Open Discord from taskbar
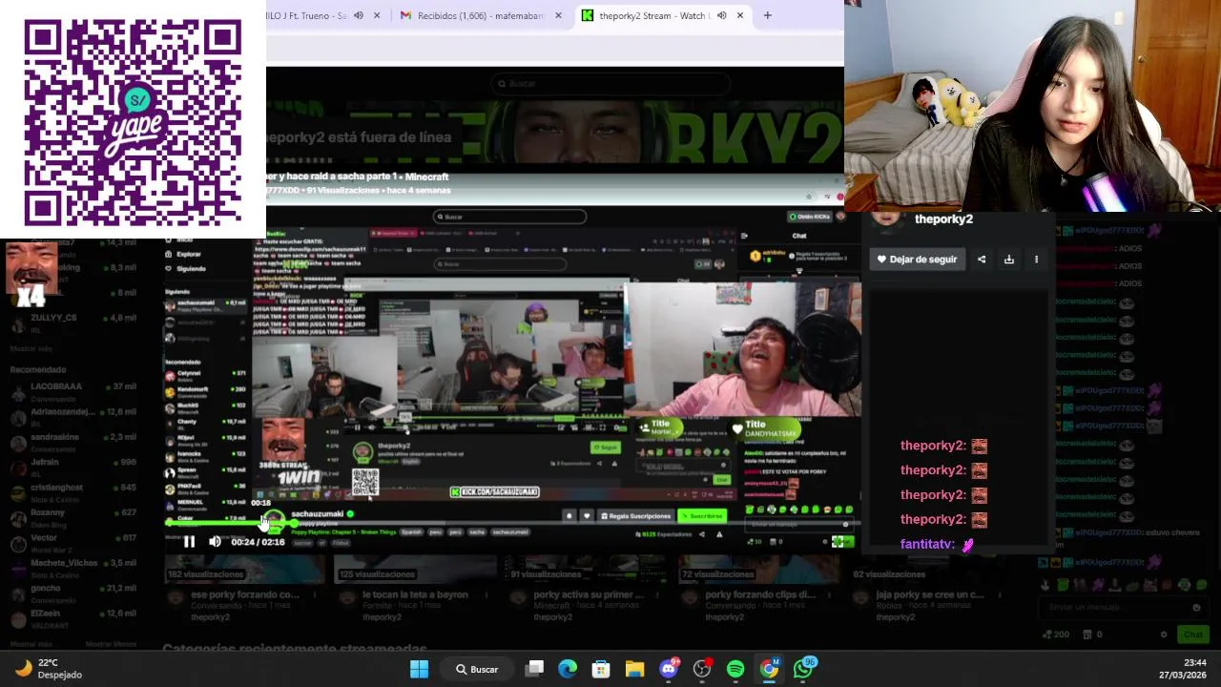1221x687 pixels. [x=668, y=669]
